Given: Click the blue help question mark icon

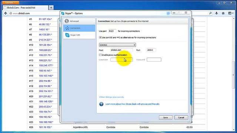Looking at the screenshot, I should [101, 104].
